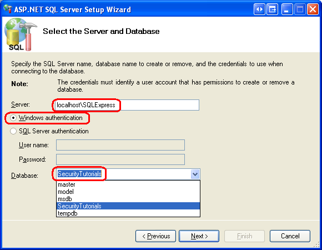
Task: Click the ASP.NET SQL Server Setup Wizard title
Action: (x=73, y=9)
